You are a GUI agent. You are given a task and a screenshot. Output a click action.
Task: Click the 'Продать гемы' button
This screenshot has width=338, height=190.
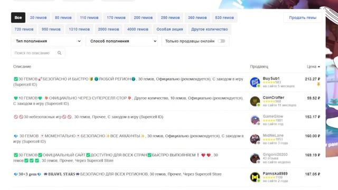point(303,17)
